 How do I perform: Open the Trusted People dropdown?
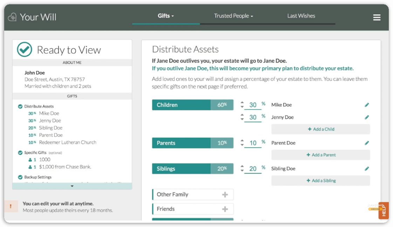point(233,16)
